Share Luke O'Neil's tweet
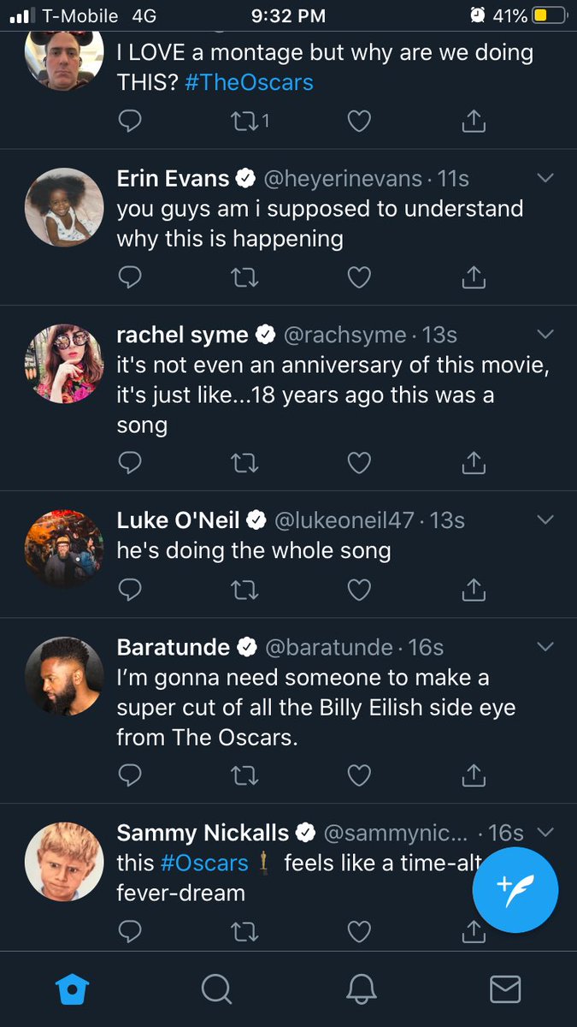The image size is (577, 1027). pos(474,590)
